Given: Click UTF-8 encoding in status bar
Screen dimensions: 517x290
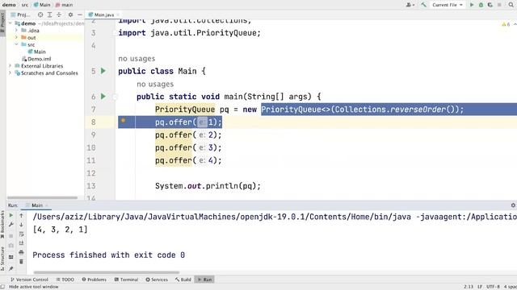Looking at the screenshot, I should 493,287.
